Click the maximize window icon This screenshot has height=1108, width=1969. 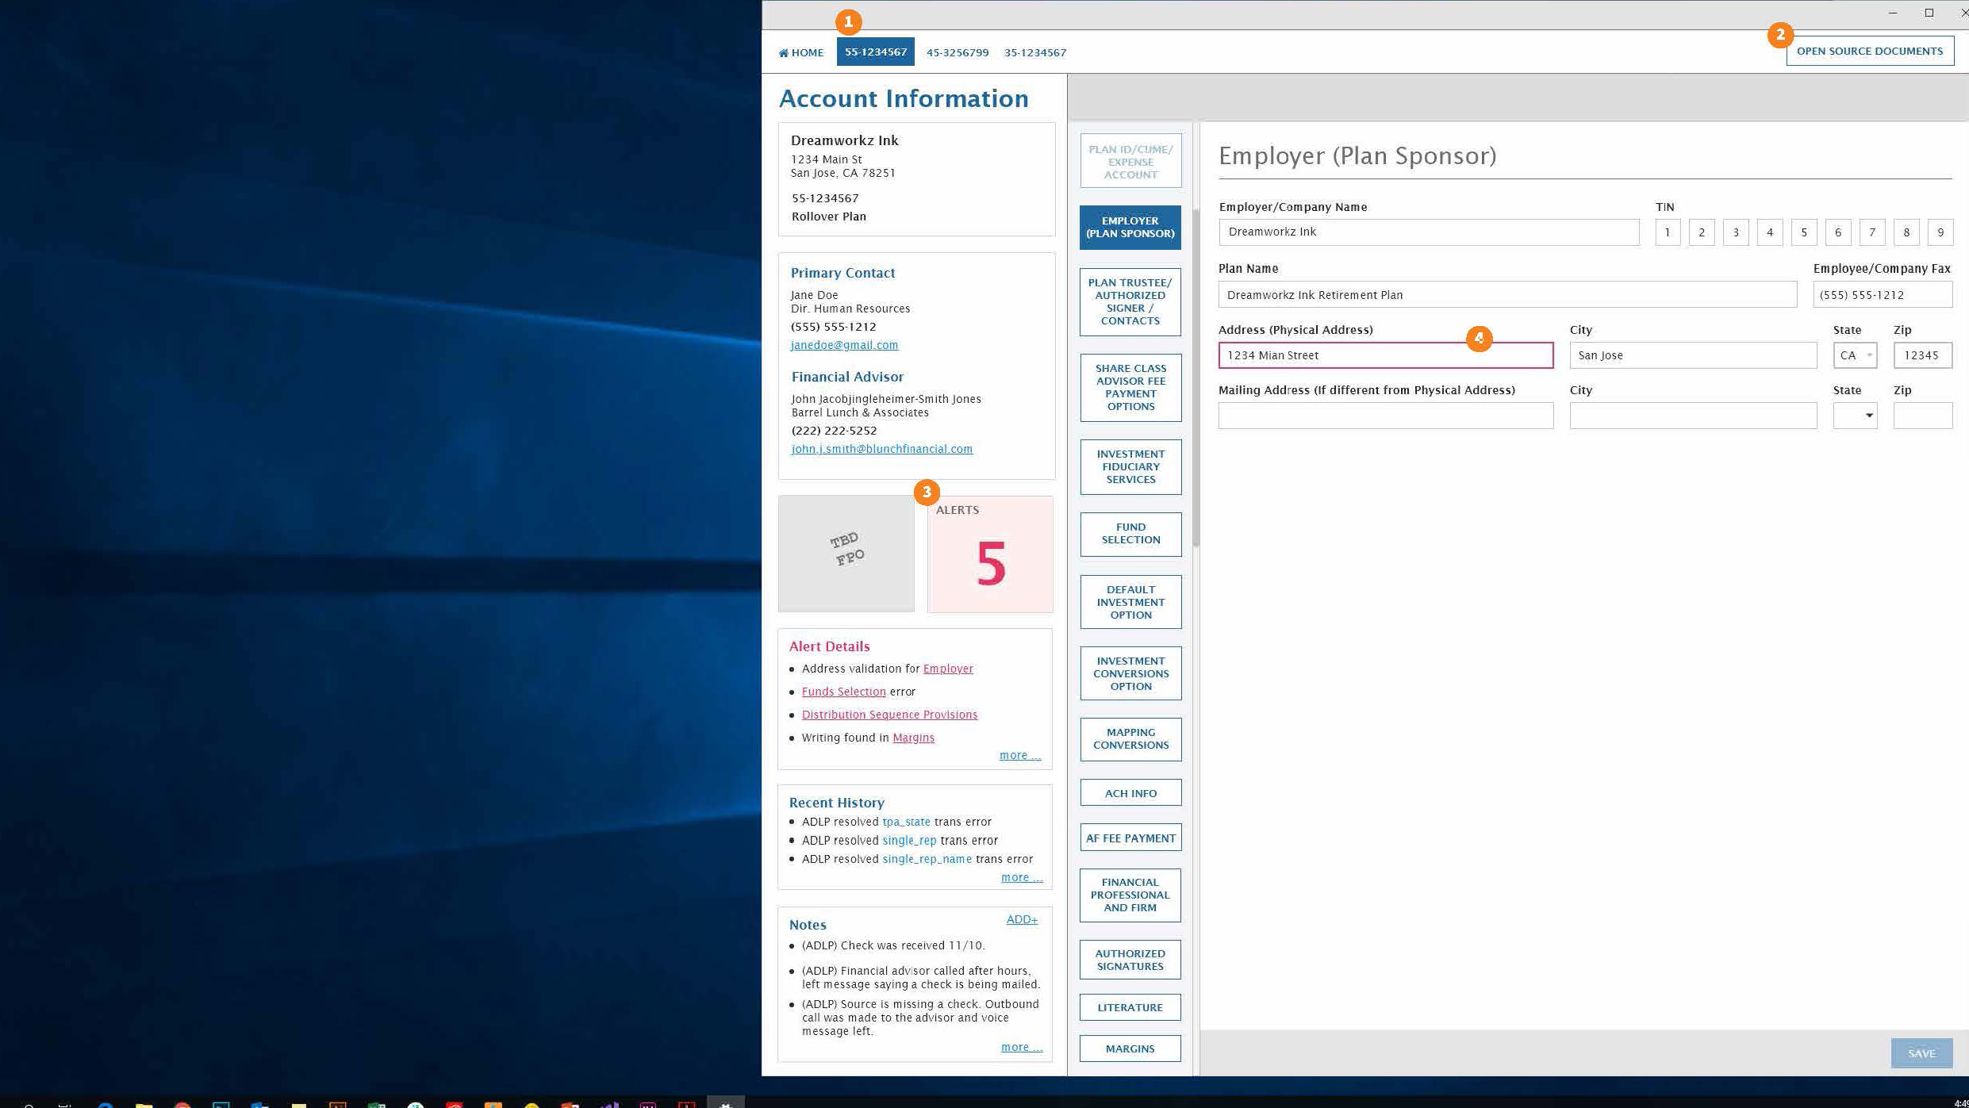(1929, 13)
